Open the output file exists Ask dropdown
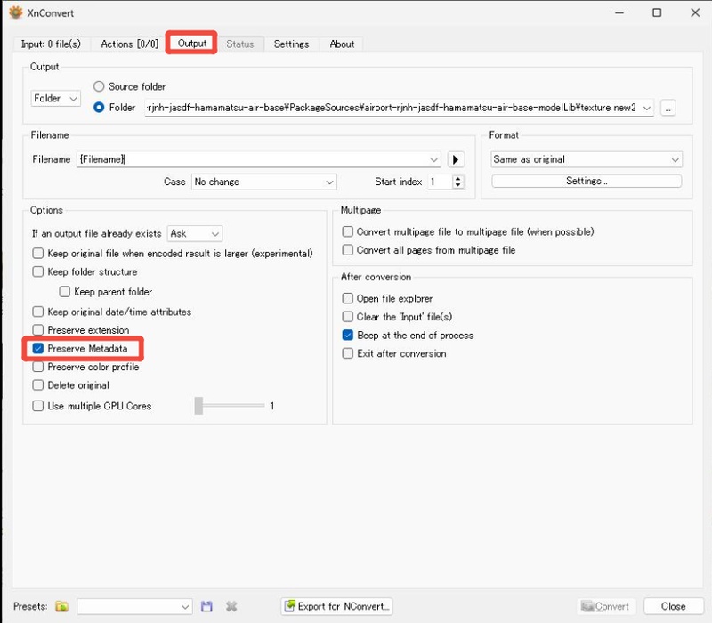 click(x=195, y=233)
